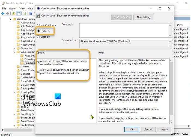Click the Apply button
The width and height of the screenshot is (191, 137).
[165, 129]
